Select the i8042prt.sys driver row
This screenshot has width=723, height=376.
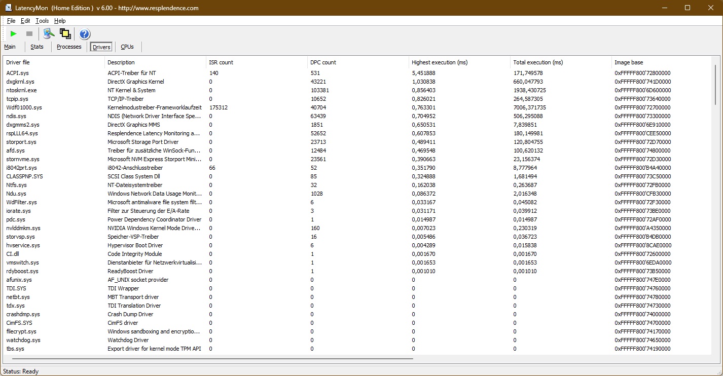coord(357,168)
